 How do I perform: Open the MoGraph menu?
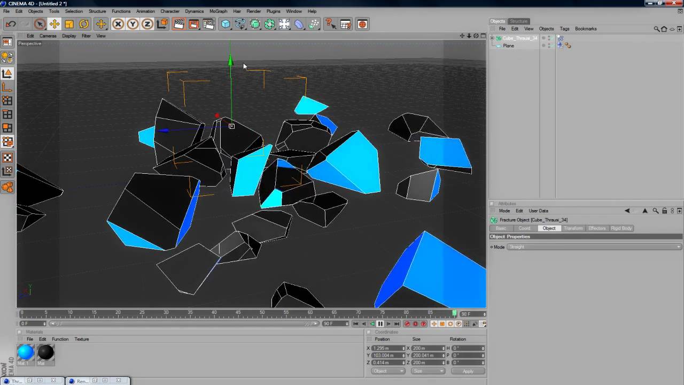pyautogui.click(x=218, y=11)
